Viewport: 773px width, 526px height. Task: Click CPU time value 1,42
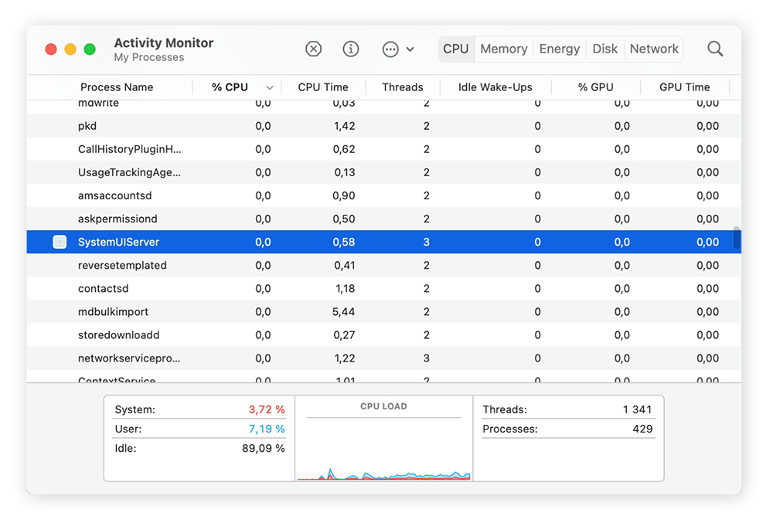point(344,126)
